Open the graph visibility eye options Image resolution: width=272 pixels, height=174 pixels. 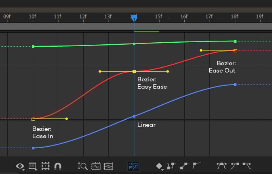click(x=20, y=166)
